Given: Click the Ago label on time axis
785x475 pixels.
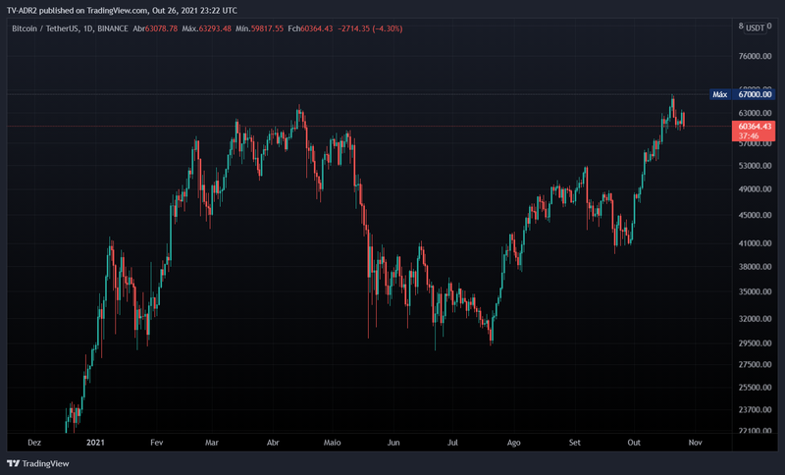Looking at the screenshot, I should 513,443.
